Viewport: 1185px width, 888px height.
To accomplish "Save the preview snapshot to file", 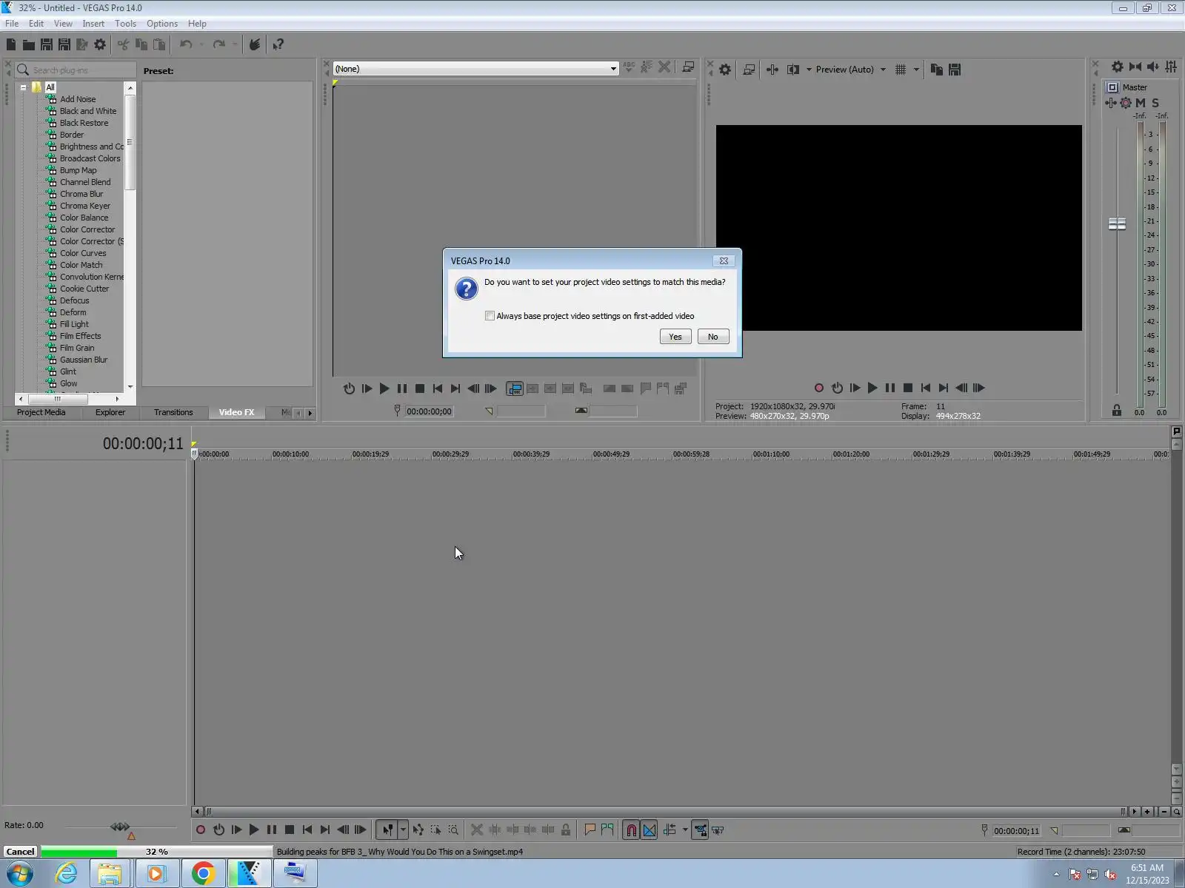I will (x=955, y=70).
